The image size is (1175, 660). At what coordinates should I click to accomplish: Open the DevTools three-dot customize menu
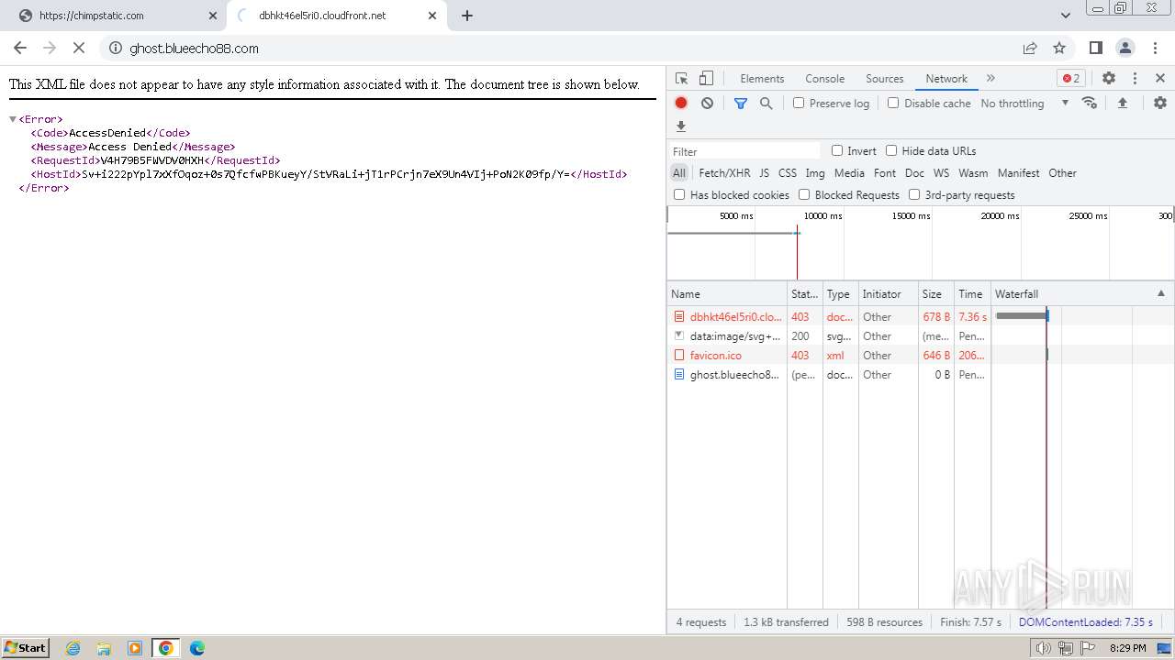click(x=1135, y=78)
